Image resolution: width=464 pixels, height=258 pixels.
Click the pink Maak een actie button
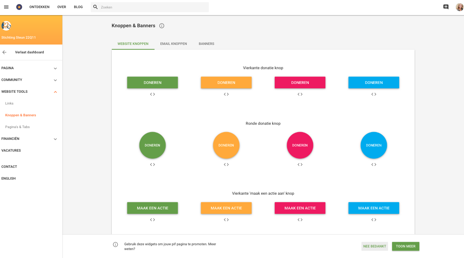click(300, 208)
